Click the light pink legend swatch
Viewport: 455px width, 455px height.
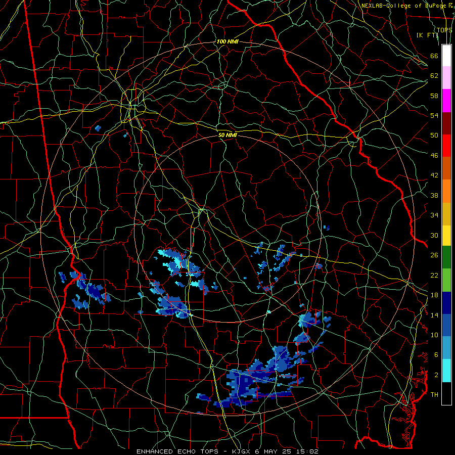click(446, 78)
